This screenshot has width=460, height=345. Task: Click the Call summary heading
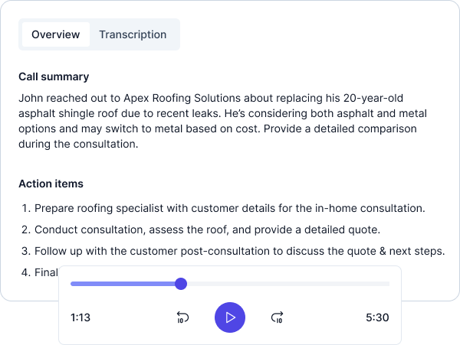click(x=54, y=76)
